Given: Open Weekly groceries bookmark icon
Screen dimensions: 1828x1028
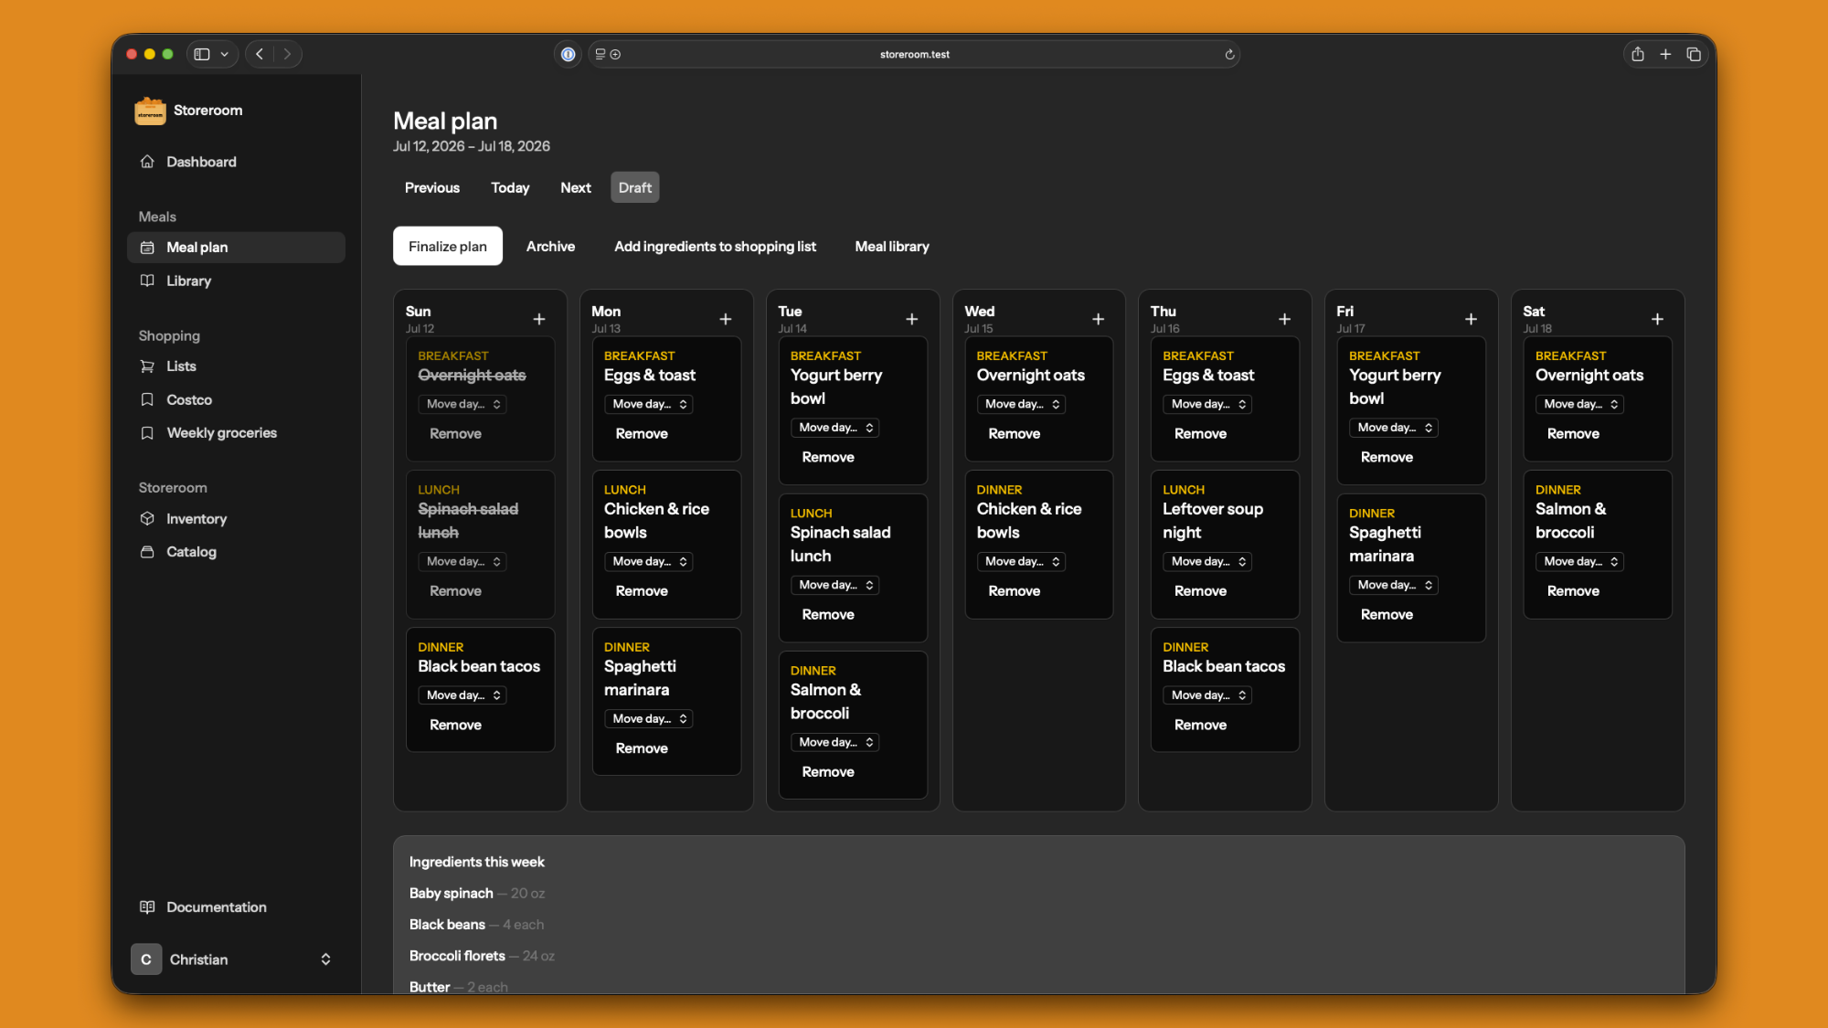Looking at the screenshot, I should click(147, 433).
